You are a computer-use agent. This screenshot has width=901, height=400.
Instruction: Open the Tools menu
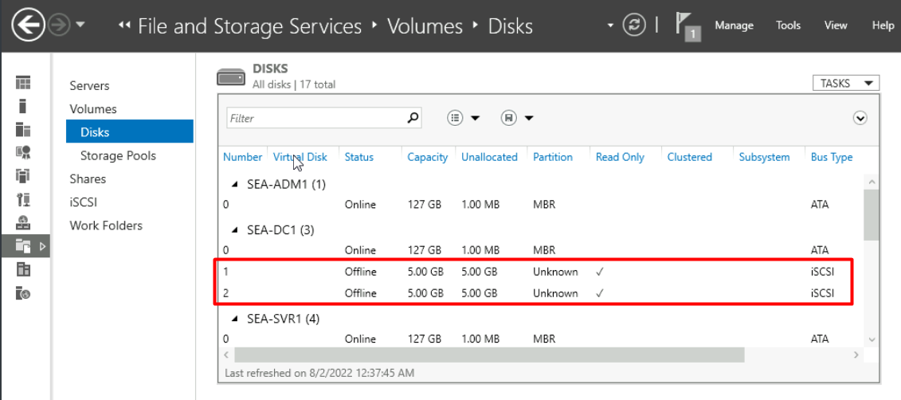point(788,25)
